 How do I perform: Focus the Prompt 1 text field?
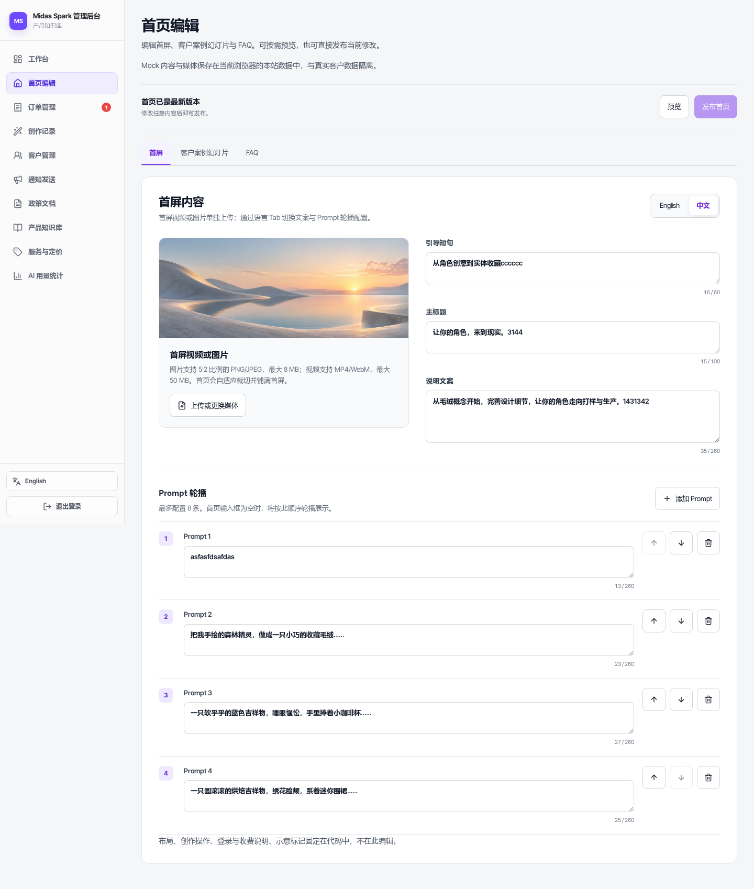coord(409,562)
